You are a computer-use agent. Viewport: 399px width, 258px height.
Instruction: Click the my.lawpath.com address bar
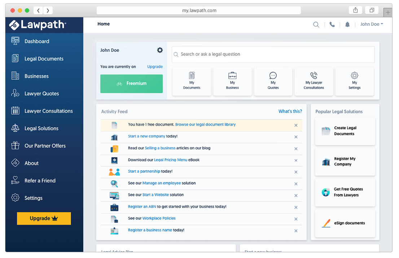click(x=199, y=10)
